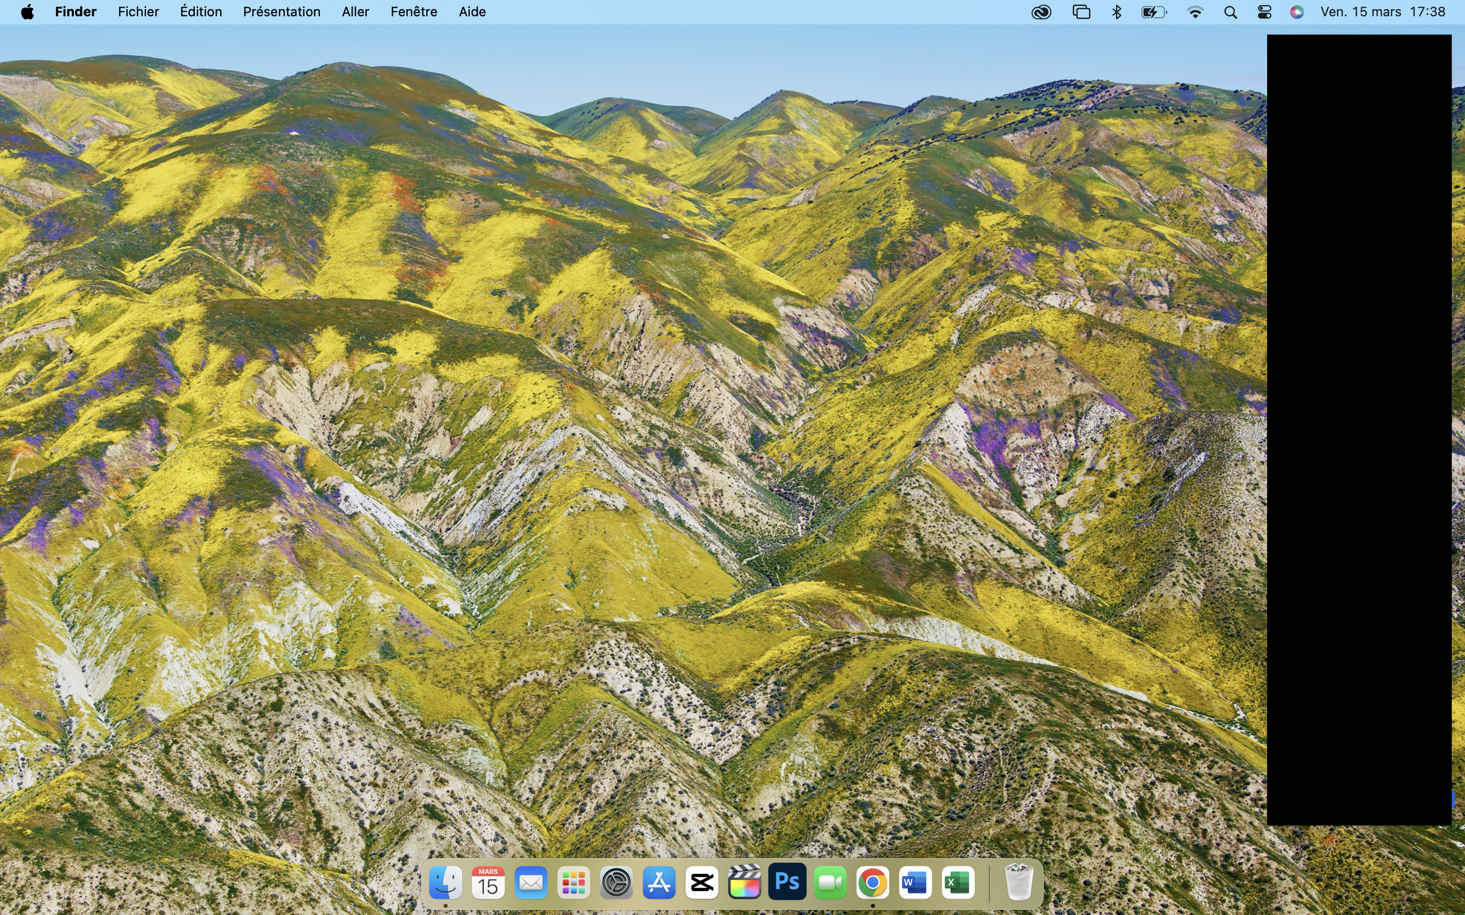Open Launchpad from the Dock
Viewport: 1465px width, 915px height.
tap(574, 883)
